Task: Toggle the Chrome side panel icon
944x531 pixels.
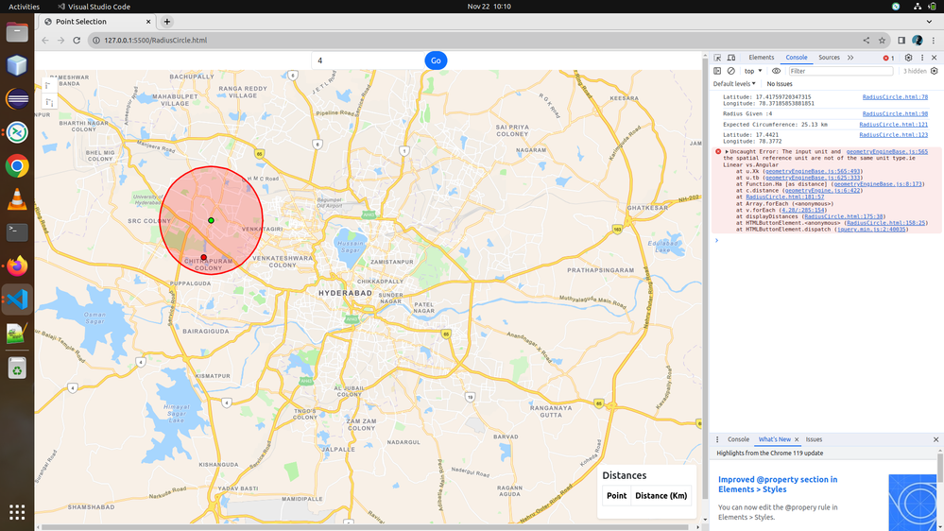Action: 901,41
